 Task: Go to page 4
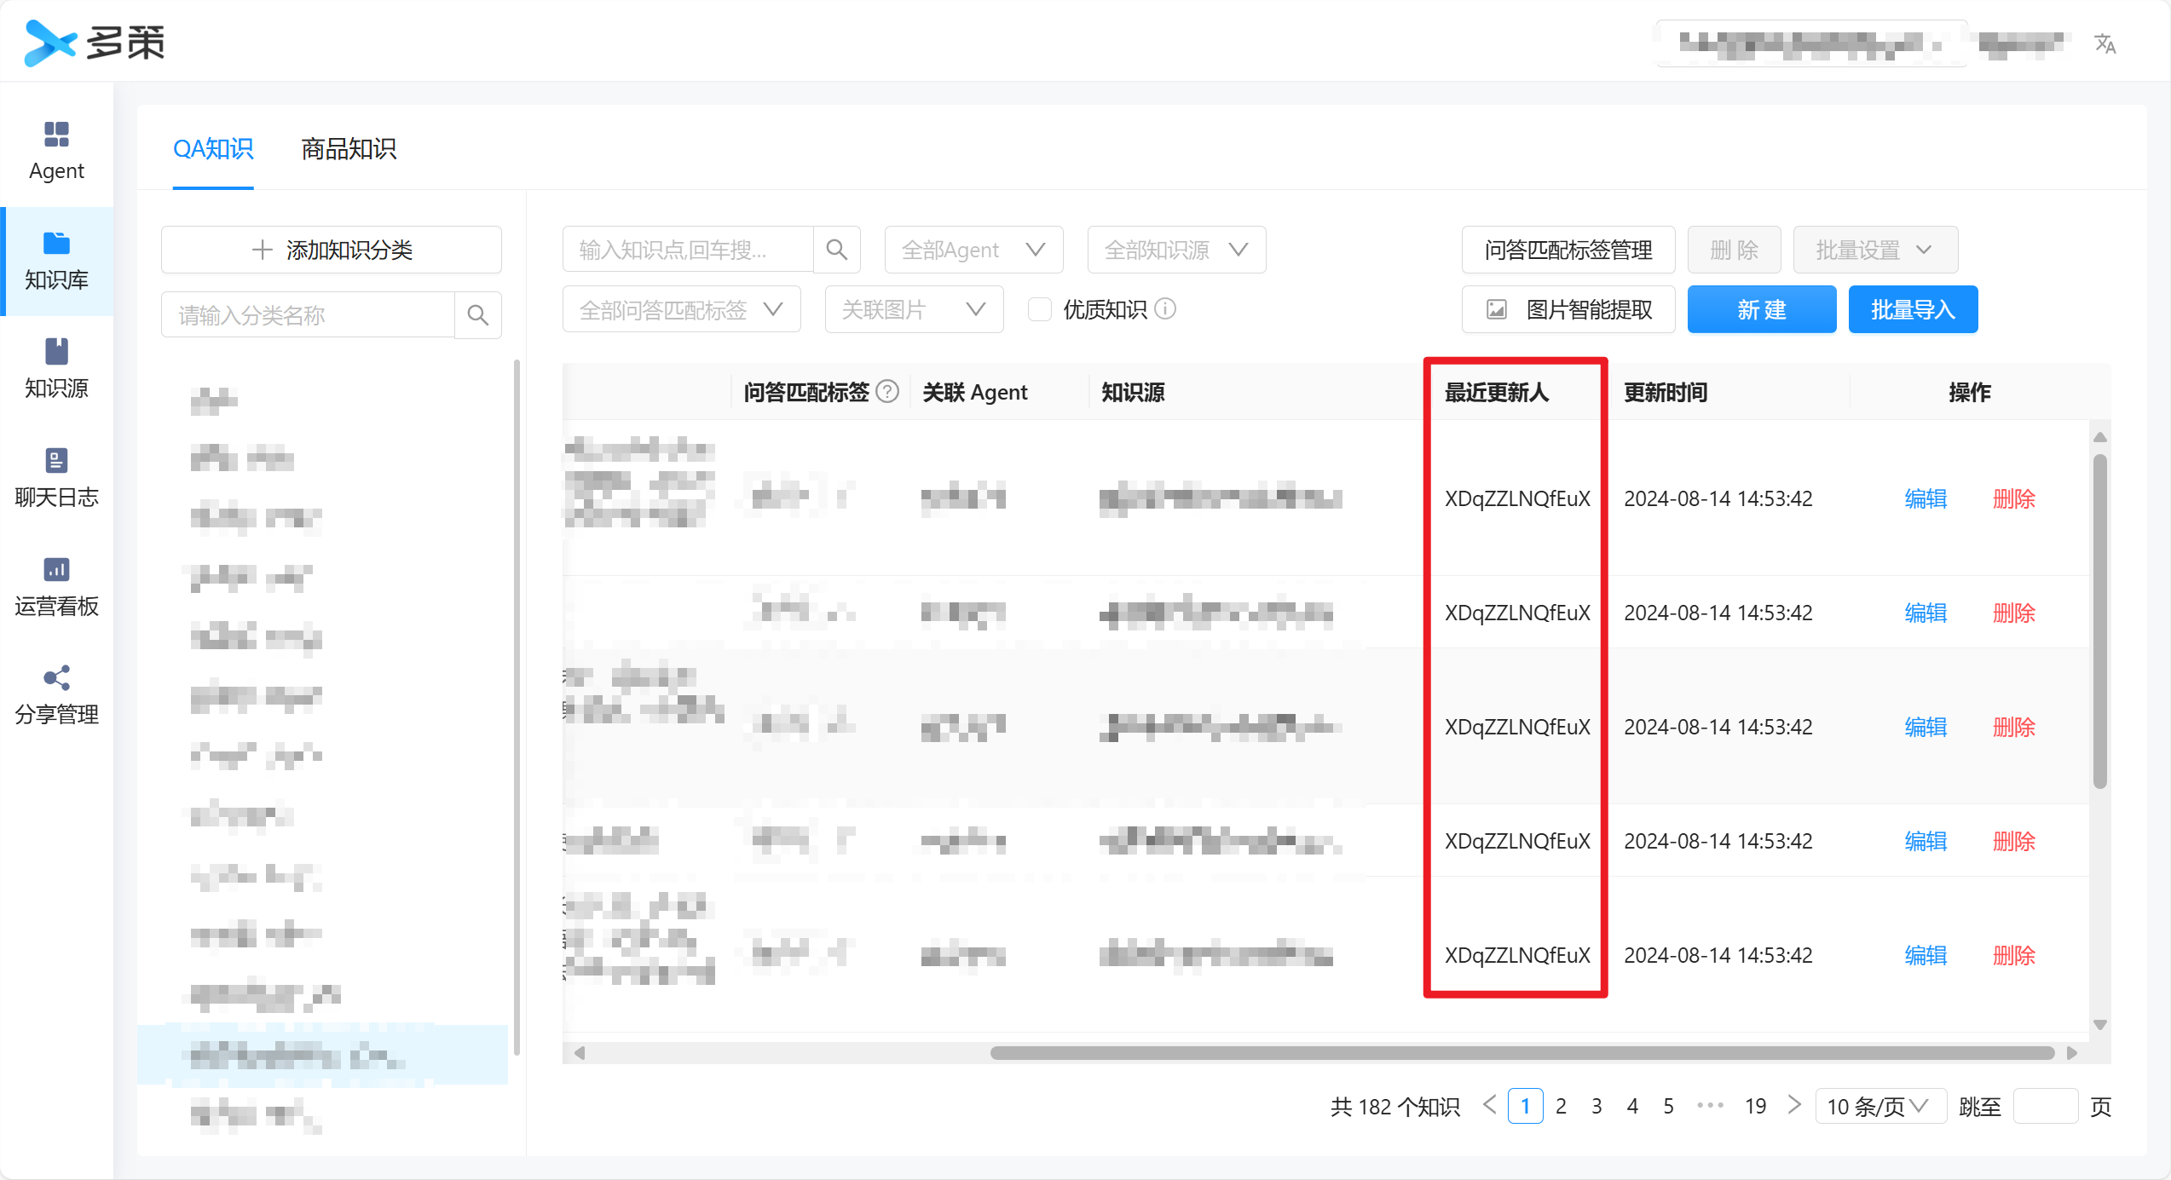[1632, 1106]
